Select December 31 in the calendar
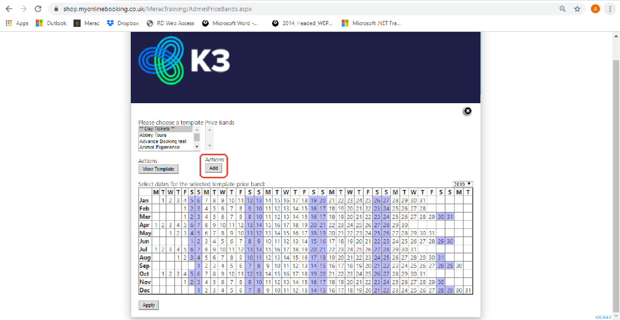This screenshot has height=320, width=620. pyautogui.click(x=468, y=290)
